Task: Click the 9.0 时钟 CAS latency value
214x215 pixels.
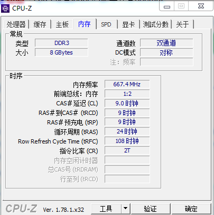Action: click(x=127, y=103)
